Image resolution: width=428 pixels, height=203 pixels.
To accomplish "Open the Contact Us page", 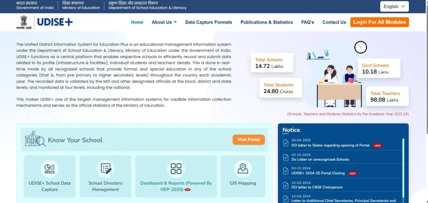I will (x=334, y=23).
